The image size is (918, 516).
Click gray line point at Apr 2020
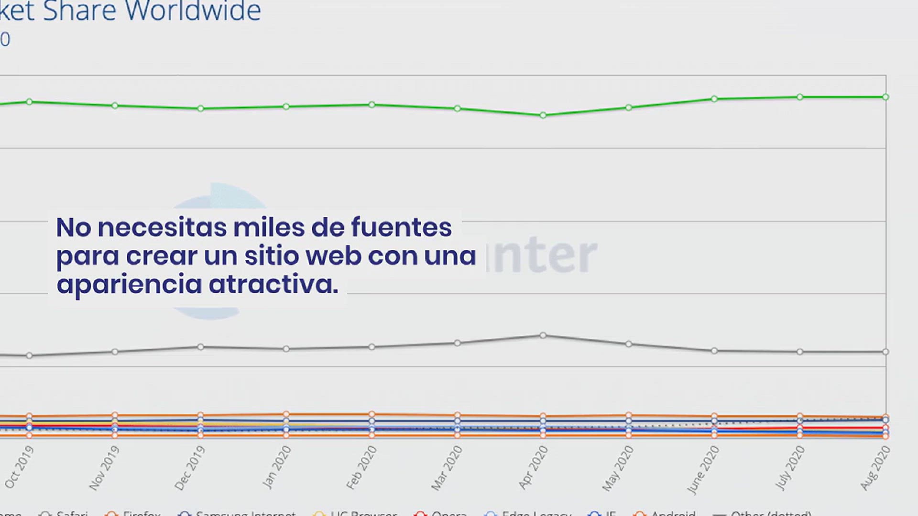pos(543,335)
